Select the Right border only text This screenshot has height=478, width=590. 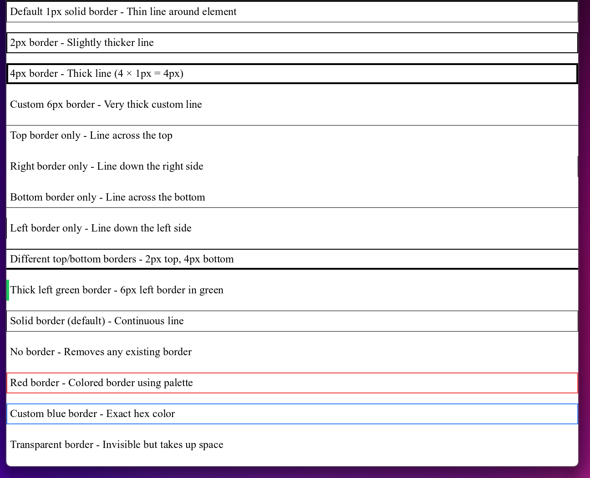(x=107, y=166)
